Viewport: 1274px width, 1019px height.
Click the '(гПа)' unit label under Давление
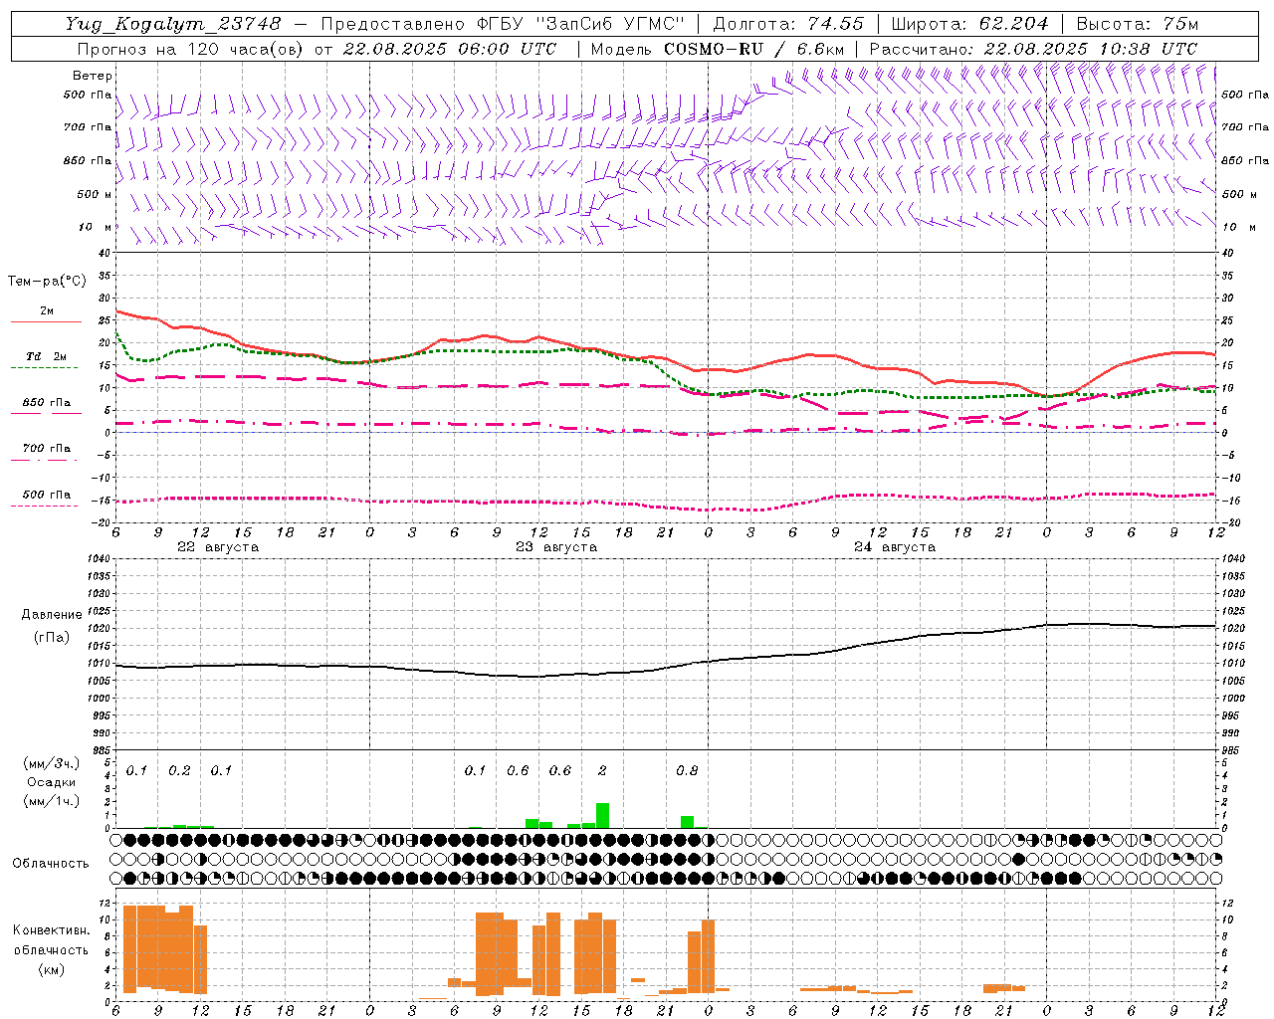click(52, 638)
